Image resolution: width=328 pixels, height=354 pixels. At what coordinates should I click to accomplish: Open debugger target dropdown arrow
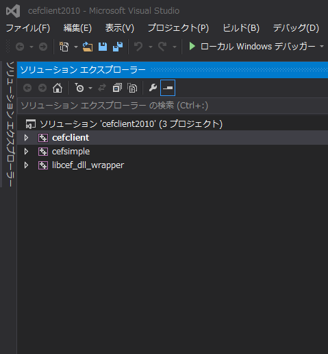(322, 47)
